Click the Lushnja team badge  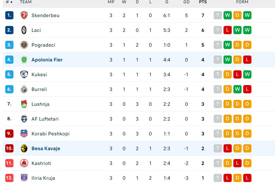click(24, 104)
